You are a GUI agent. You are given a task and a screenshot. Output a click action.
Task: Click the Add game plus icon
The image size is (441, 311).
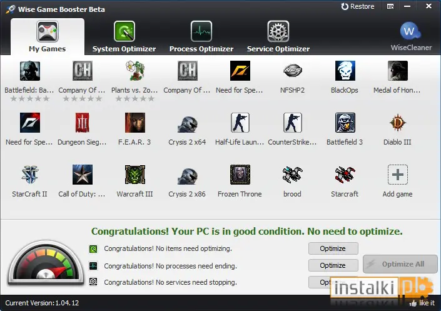click(x=397, y=175)
